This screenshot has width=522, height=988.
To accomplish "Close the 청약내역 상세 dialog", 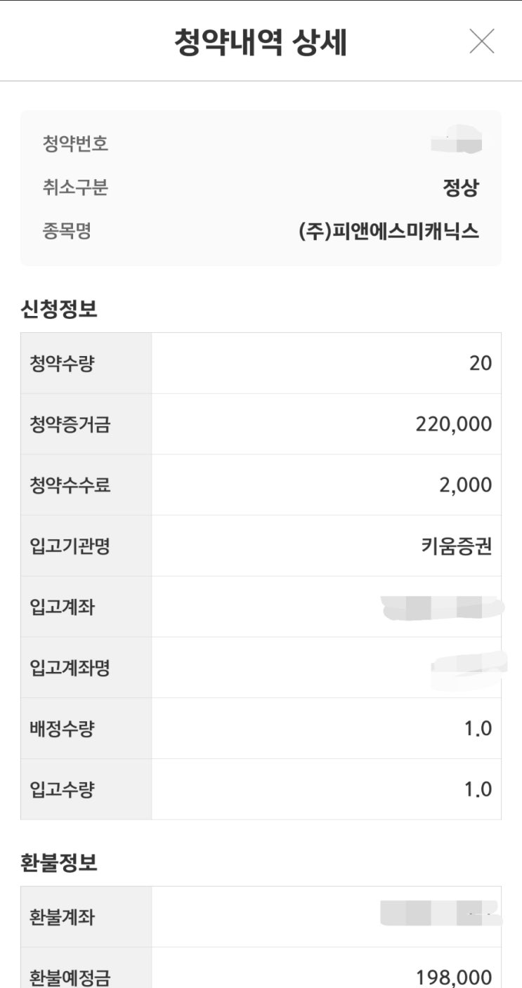I will pyautogui.click(x=482, y=42).
